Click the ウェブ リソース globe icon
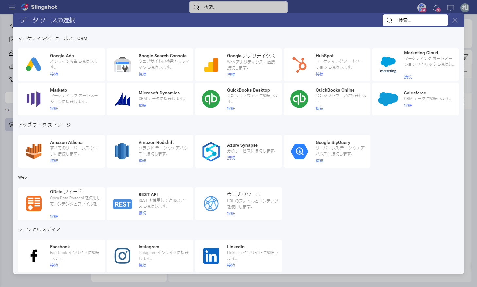The height and width of the screenshot is (287, 477). coord(211,204)
